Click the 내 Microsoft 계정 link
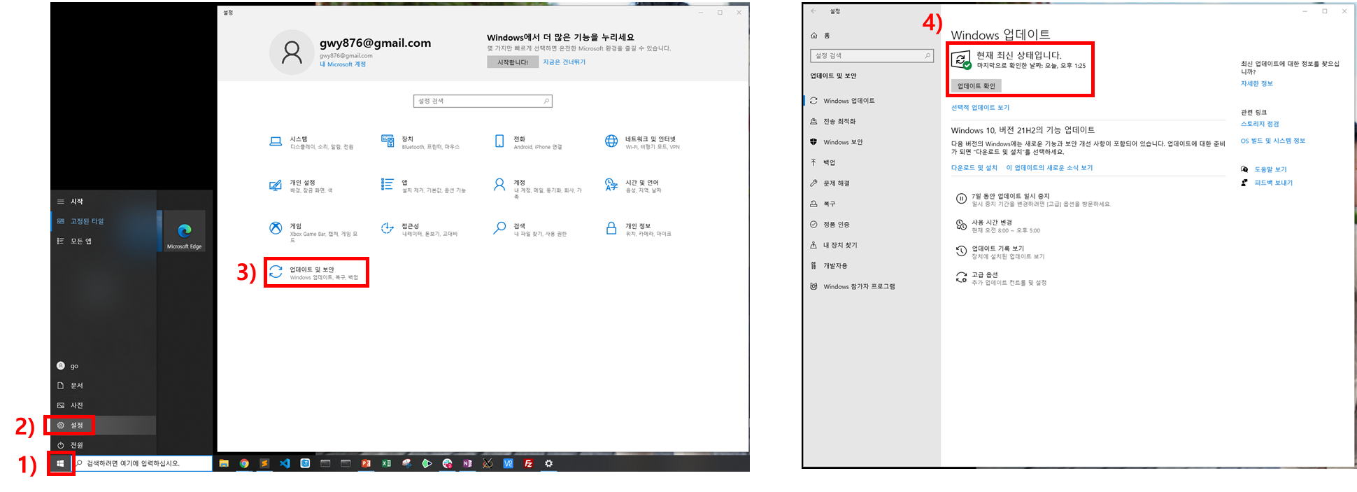This screenshot has height=492, width=1357. pyautogui.click(x=343, y=64)
